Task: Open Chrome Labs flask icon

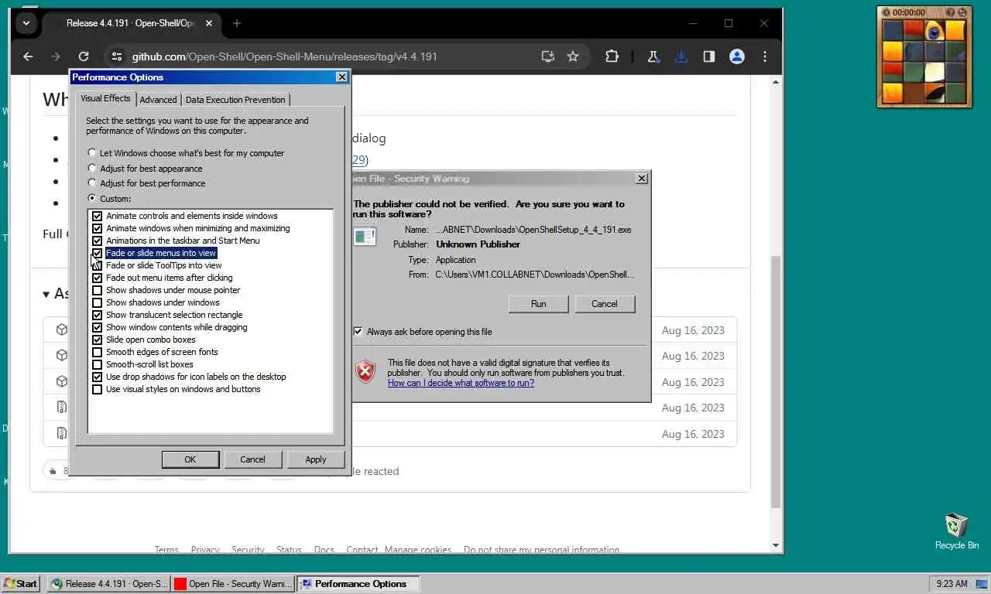Action: click(x=653, y=56)
